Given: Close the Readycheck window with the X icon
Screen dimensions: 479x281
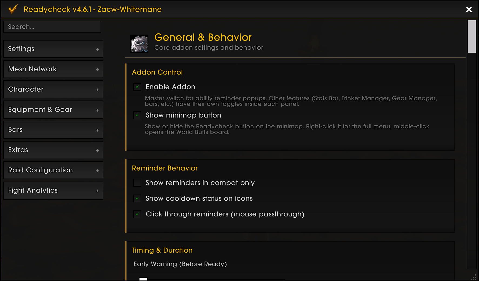Looking at the screenshot, I should 469,9.
